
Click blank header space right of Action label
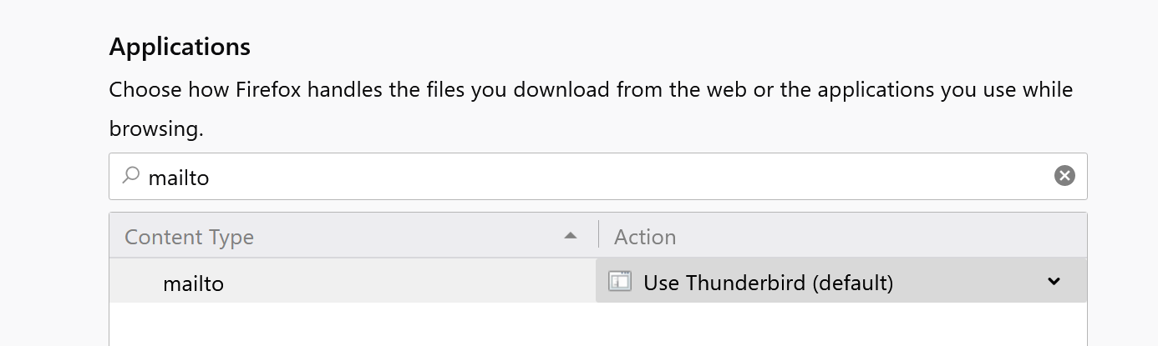click(x=881, y=237)
